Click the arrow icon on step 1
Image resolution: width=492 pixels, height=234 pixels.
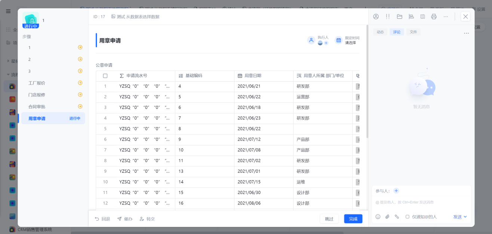click(80, 47)
